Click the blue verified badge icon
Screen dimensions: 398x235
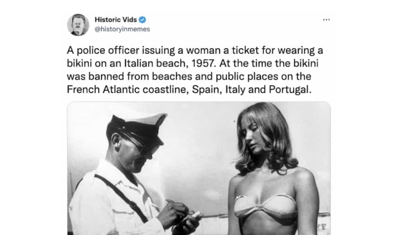point(142,20)
